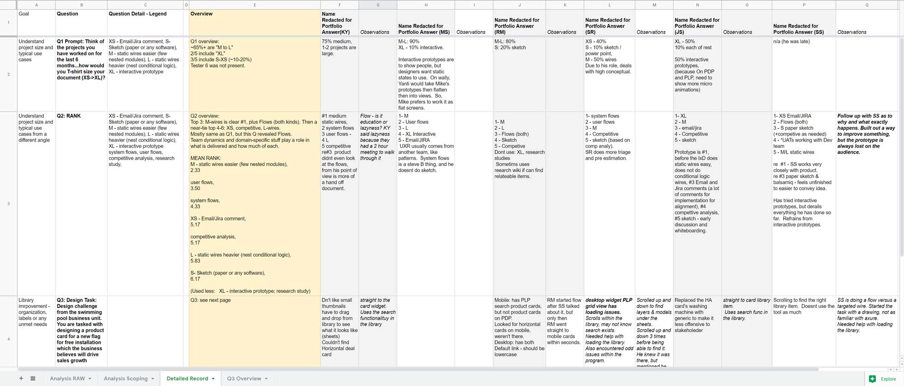Click 'XL - 50% 10% each of rest' cell
This screenshot has width=904, height=386.
[x=697, y=74]
